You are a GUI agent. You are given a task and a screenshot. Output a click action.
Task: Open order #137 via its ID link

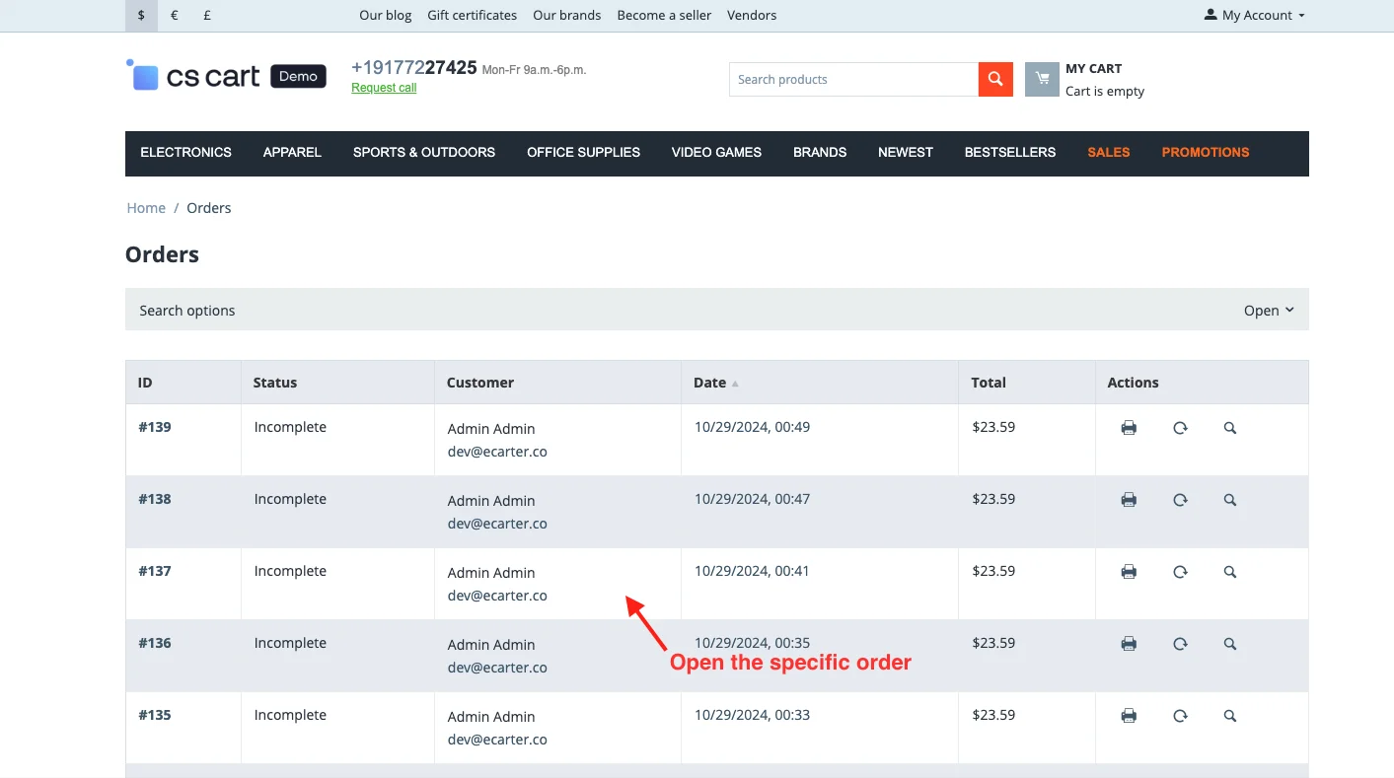(x=155, y=571)
